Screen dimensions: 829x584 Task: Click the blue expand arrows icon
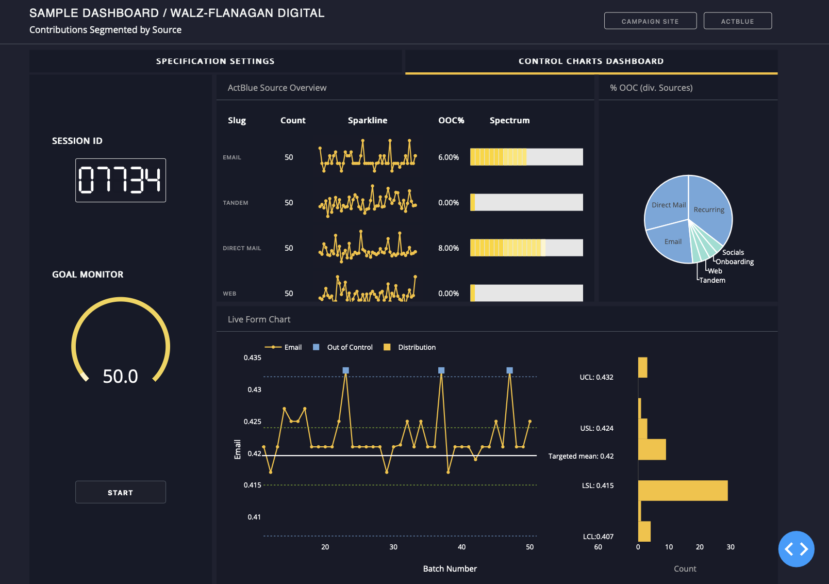point(796,549)
